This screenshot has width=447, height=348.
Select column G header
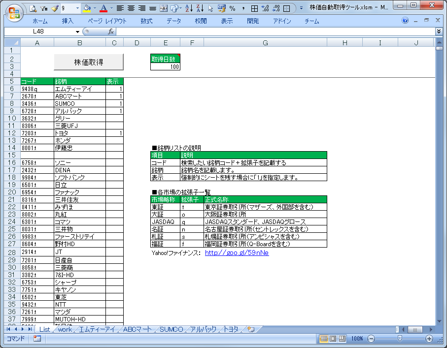point(266,43)
